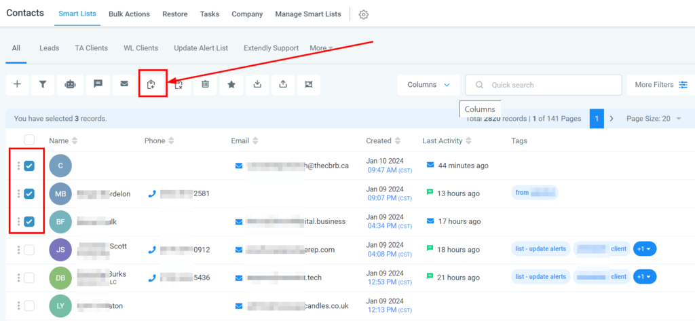Select the Update Alert List smart list
Viewport: 695px width, 321px height.
201,48
